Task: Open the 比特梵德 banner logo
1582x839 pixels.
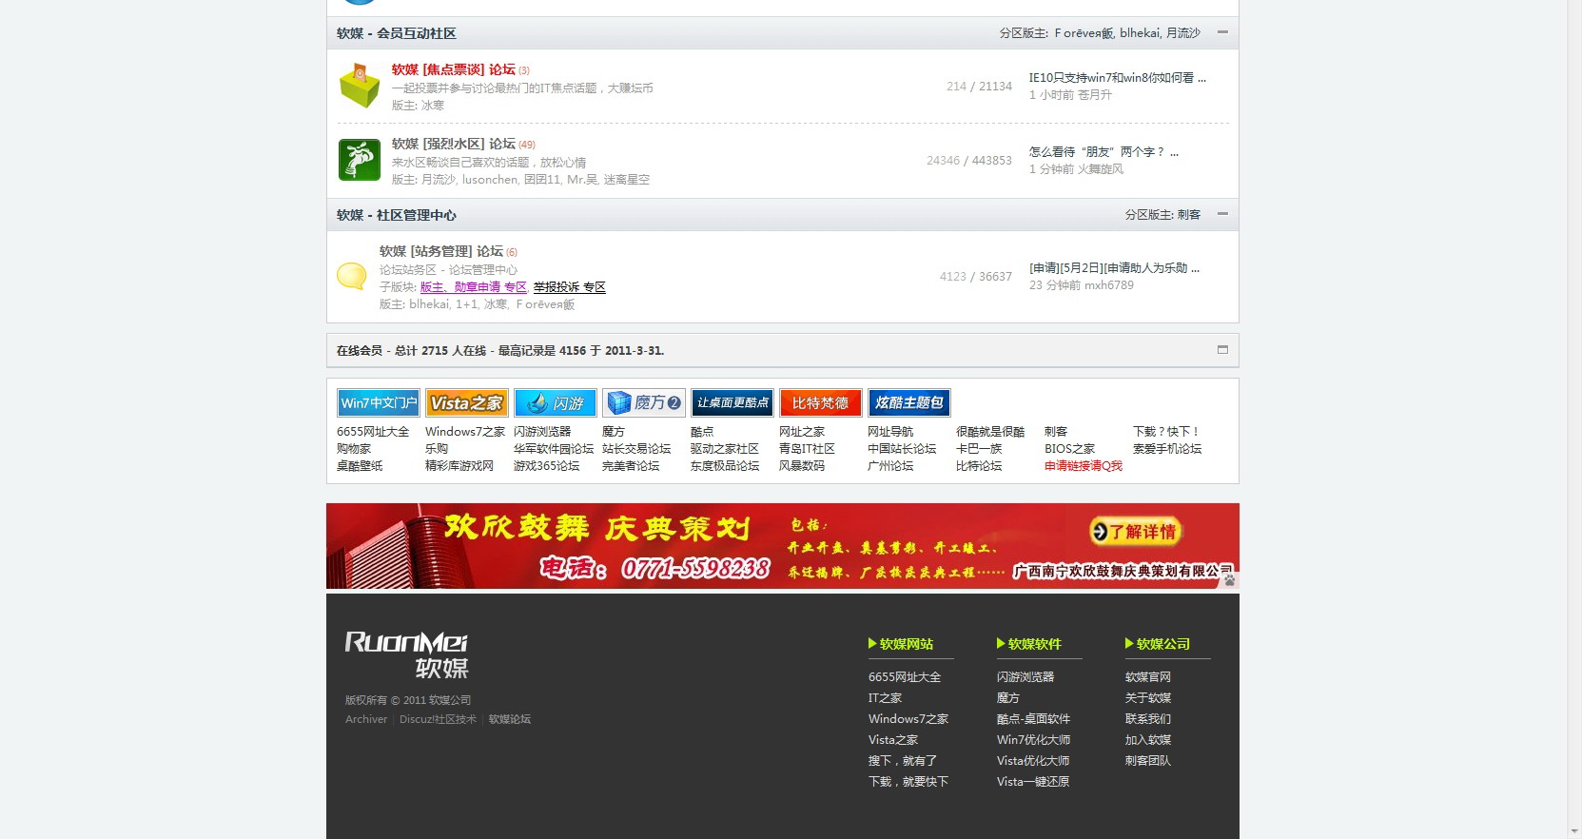Action: click(x=820, y=403)
